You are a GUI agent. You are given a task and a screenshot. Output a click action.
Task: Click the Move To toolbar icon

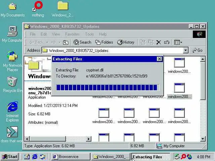(x=142, y=42)
